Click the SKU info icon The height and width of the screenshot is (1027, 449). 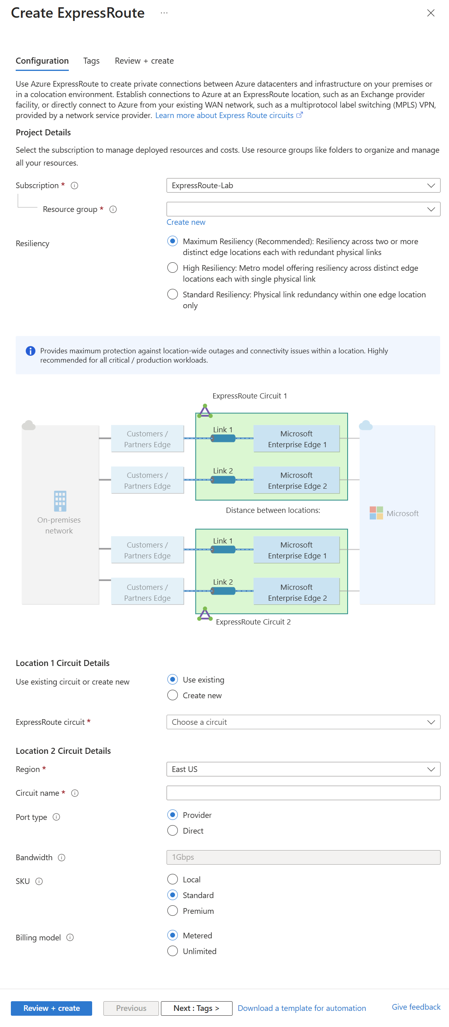(x=39, y=881)
